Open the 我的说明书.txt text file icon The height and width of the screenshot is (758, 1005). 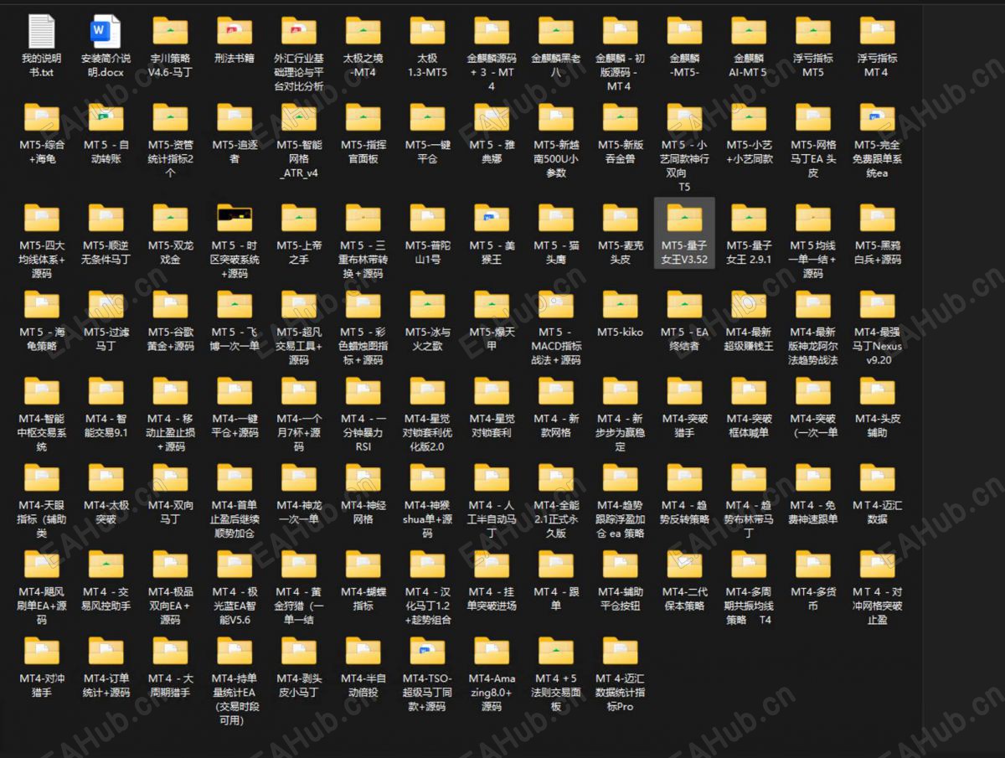[41, 31]
